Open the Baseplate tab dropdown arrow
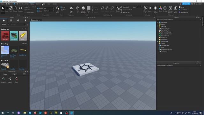 tap(40, 20)
